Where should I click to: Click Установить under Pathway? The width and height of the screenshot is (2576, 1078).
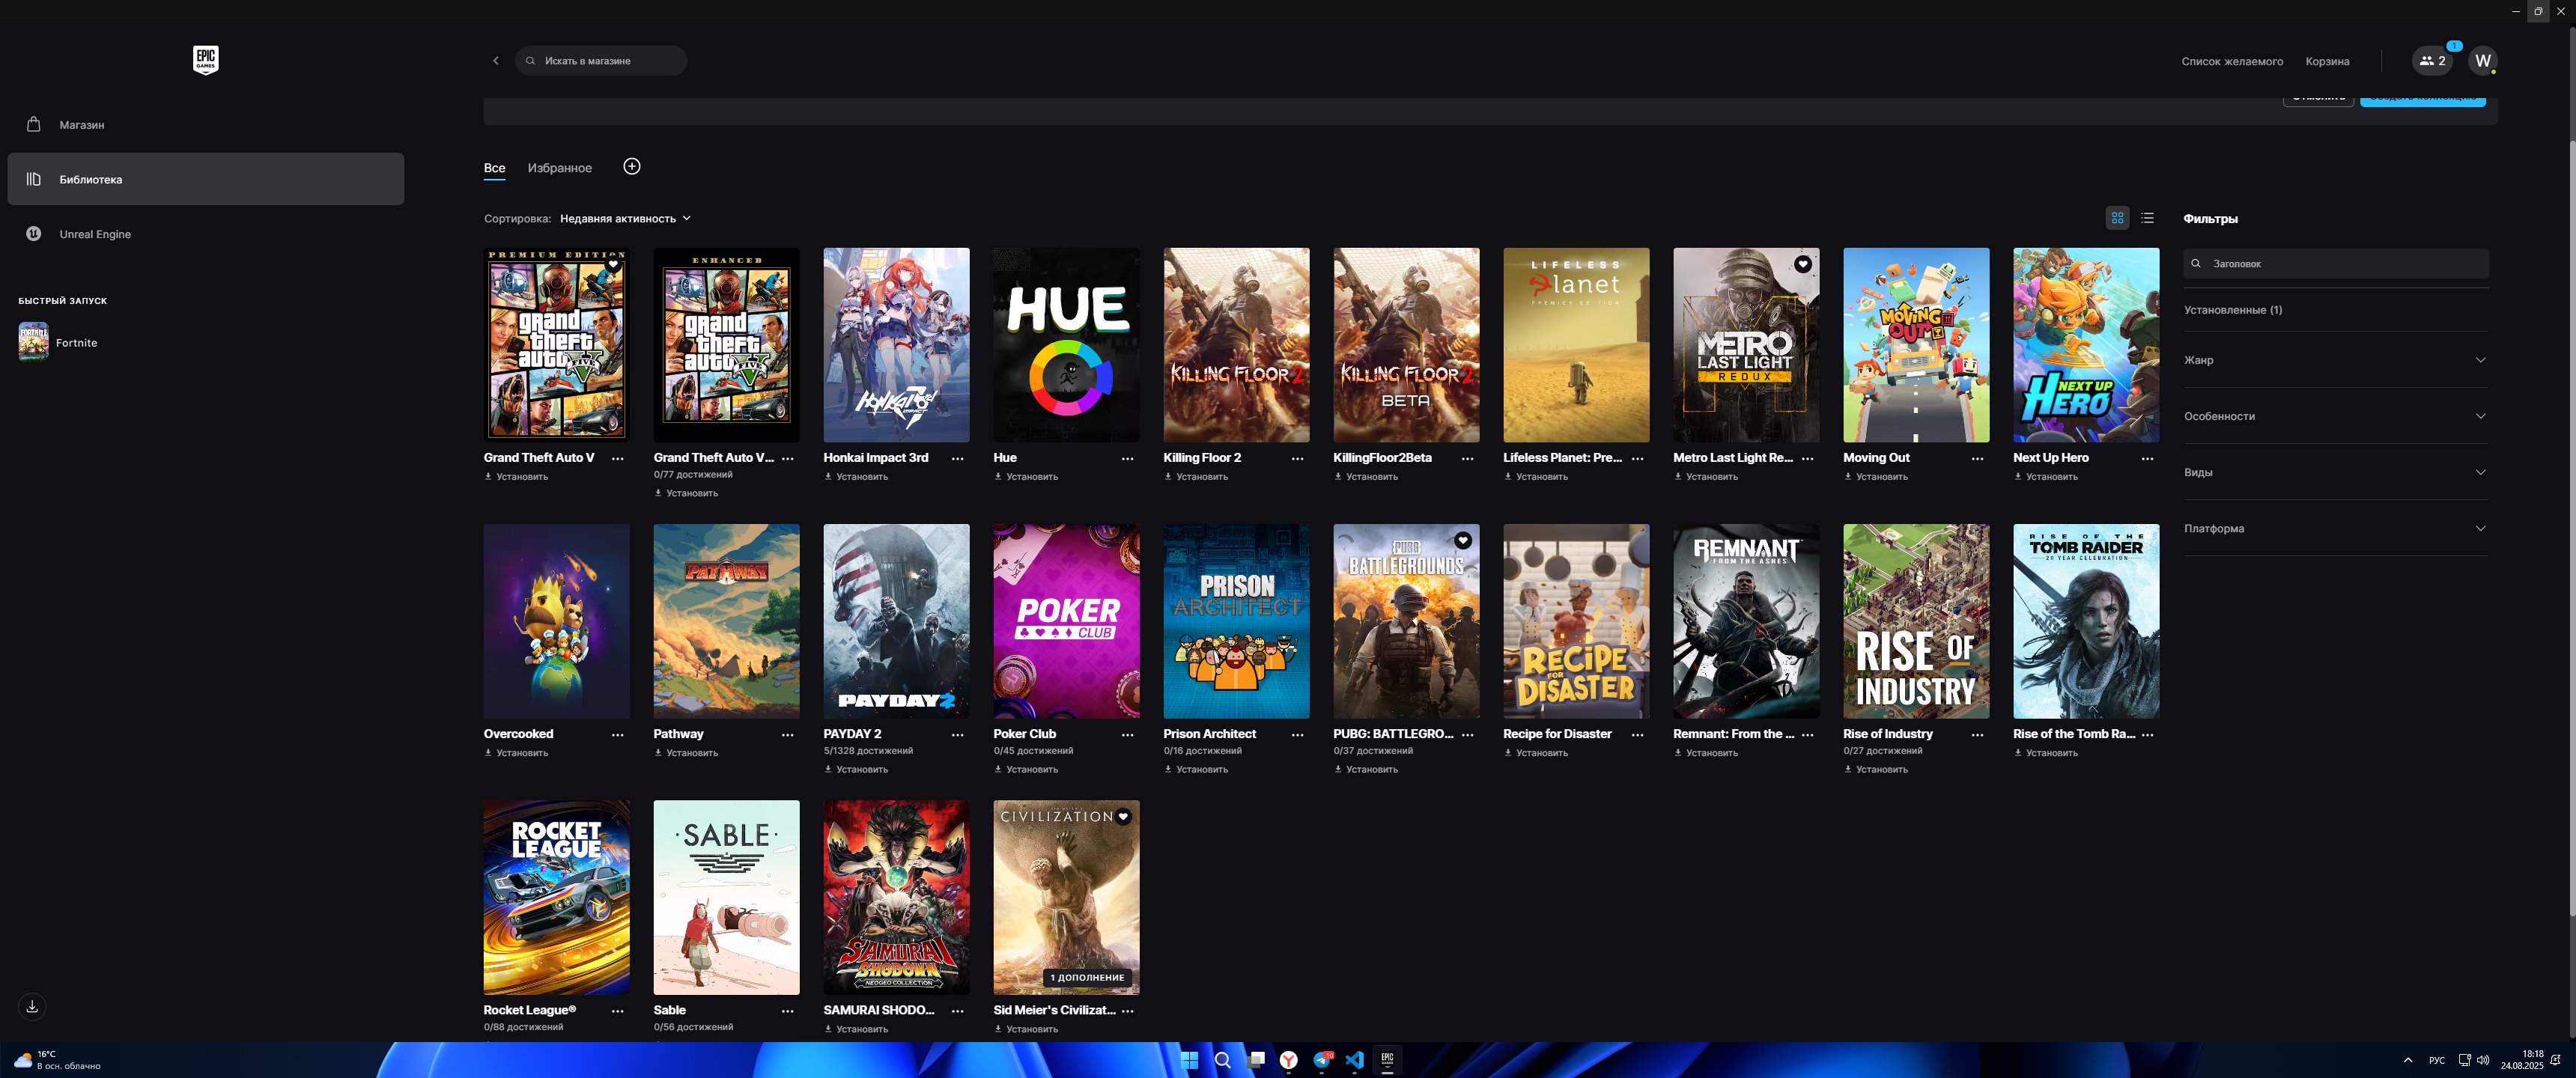(686, 753)
